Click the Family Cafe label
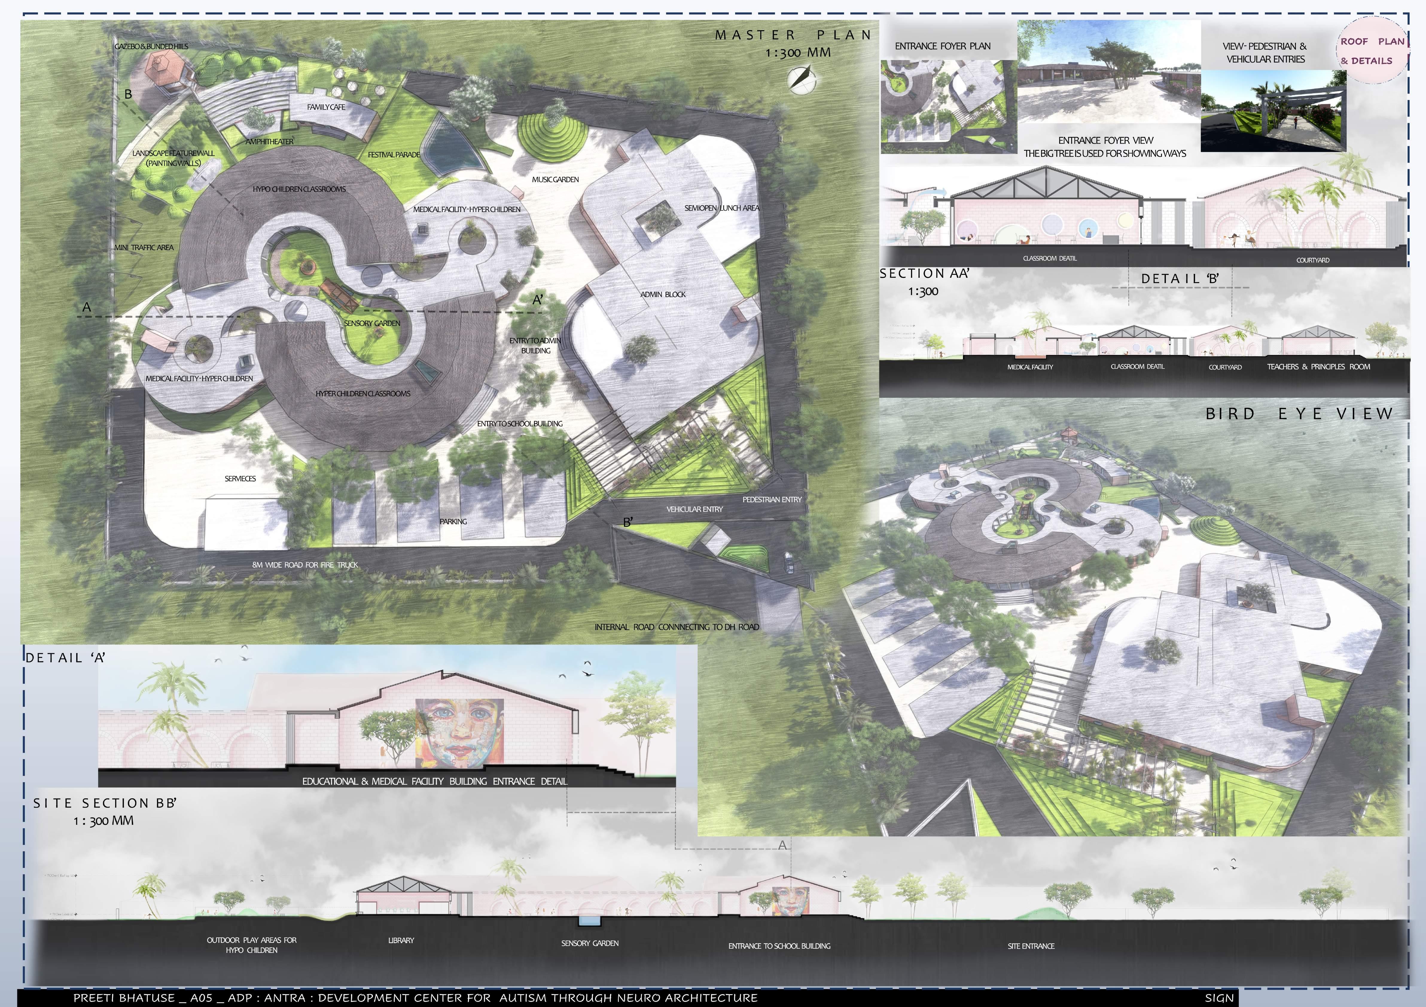 point(326,107)
